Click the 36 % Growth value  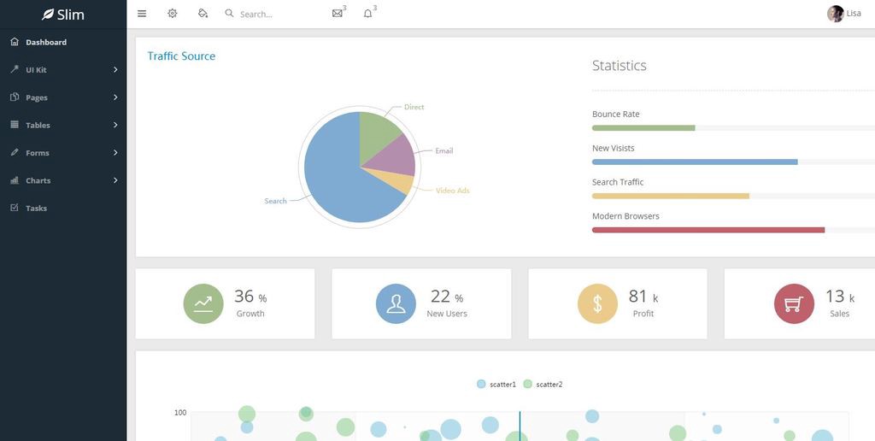[250, 297]
